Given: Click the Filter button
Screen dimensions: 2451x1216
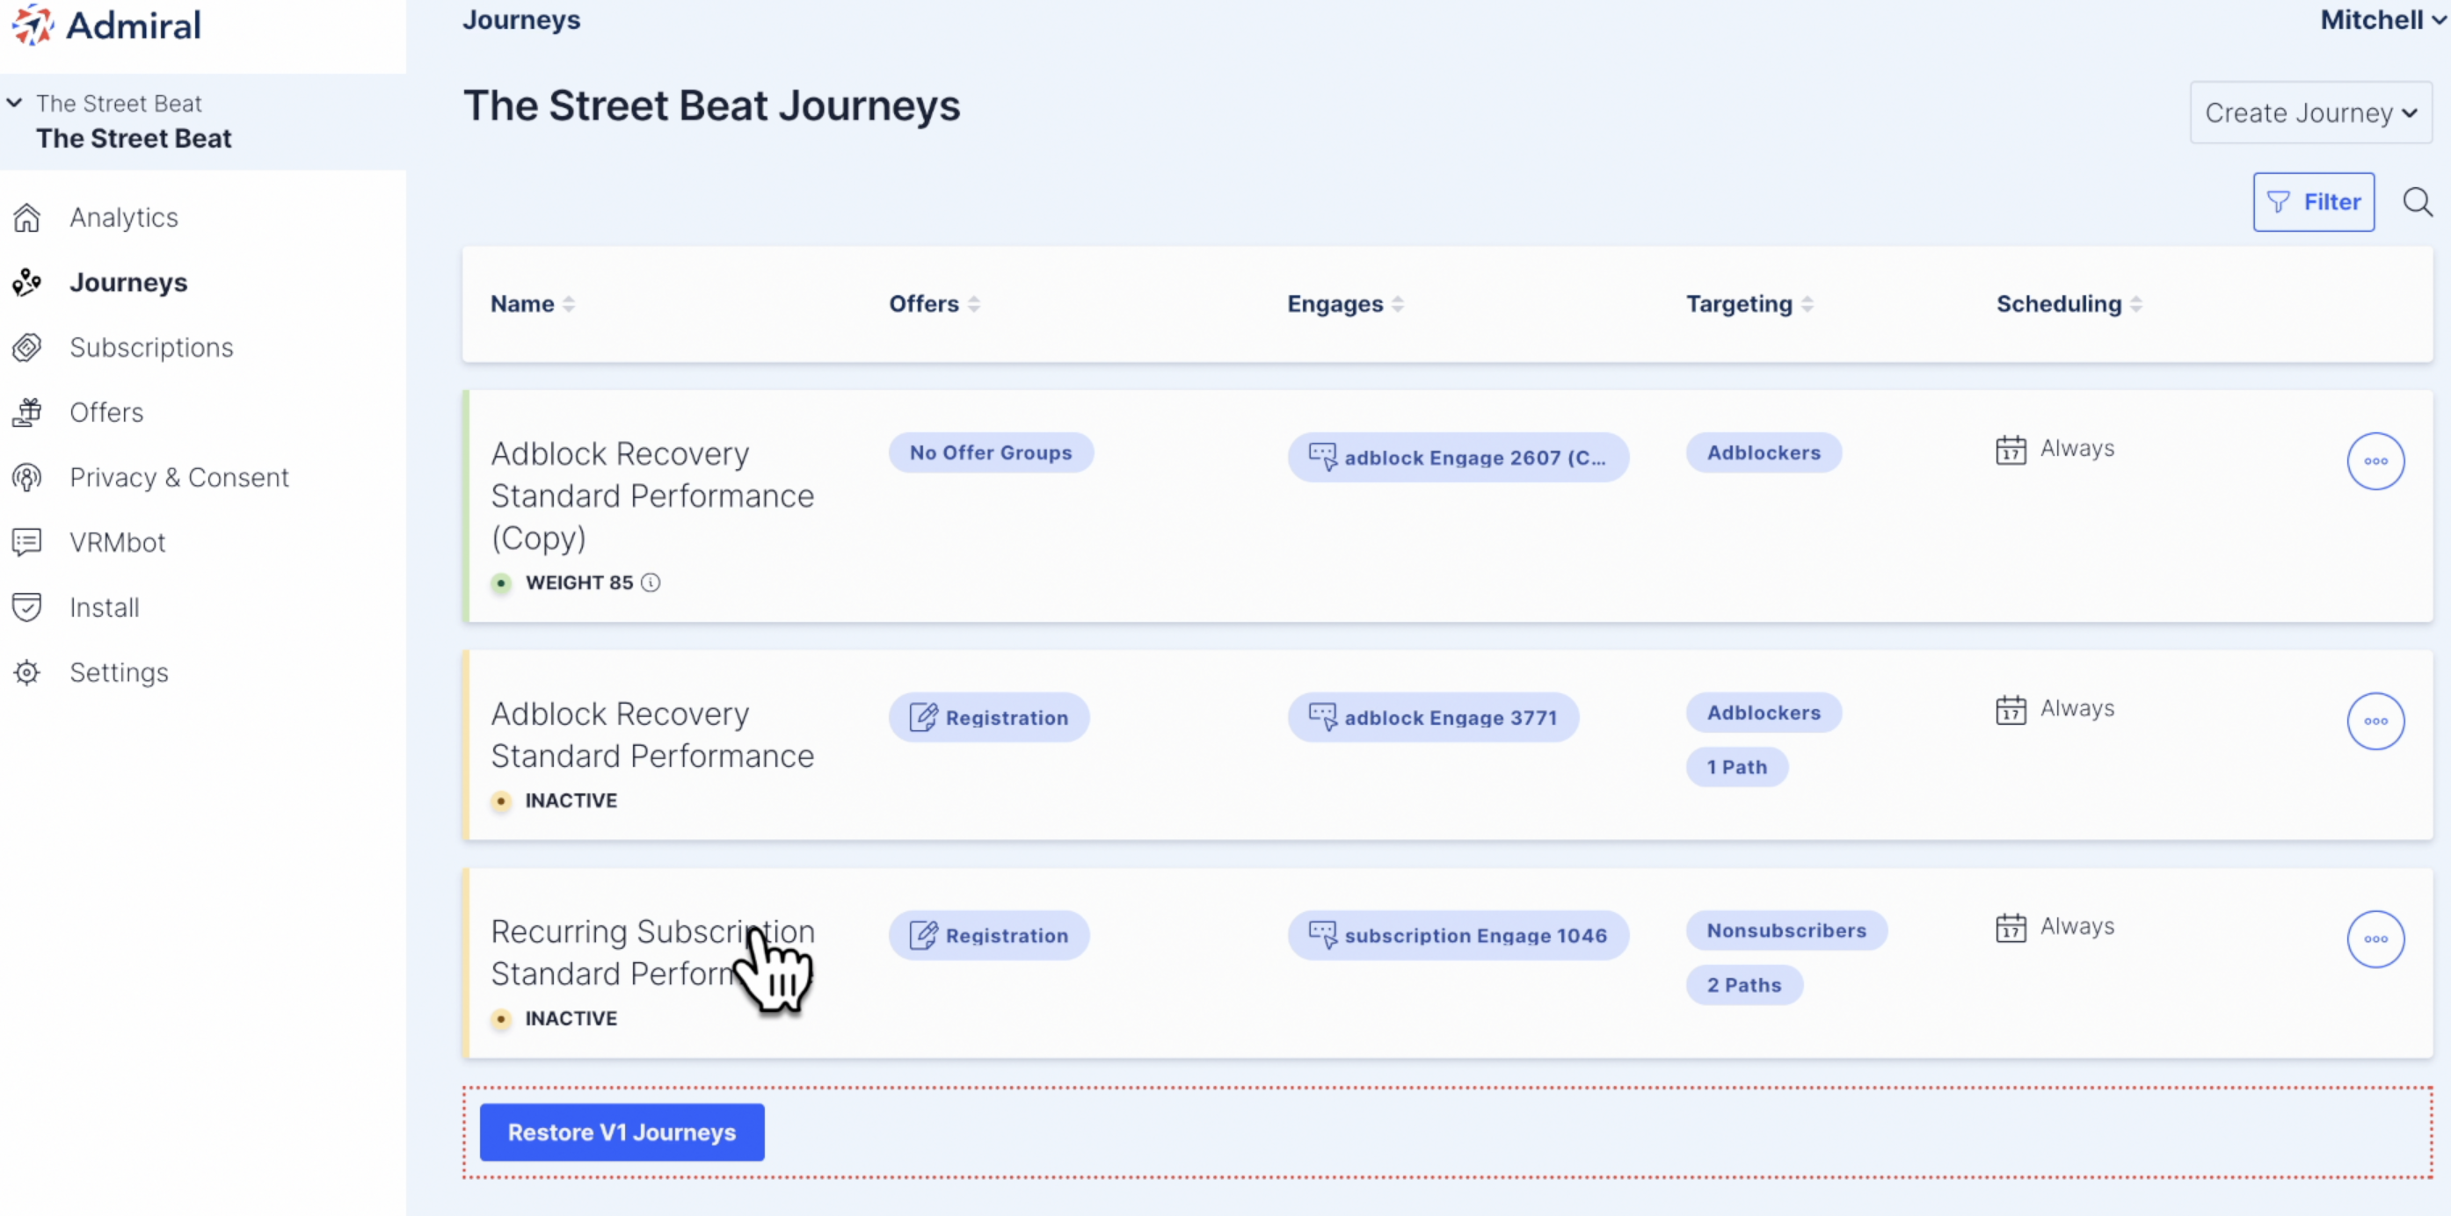Looking at the screenshot, I should pos(2313,201).
